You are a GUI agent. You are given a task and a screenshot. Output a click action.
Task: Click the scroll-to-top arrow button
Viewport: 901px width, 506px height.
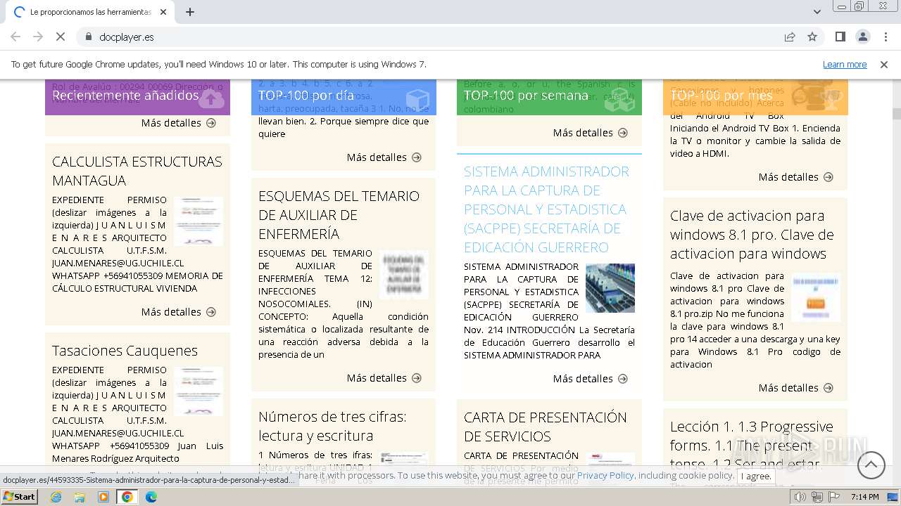(871, 465)
